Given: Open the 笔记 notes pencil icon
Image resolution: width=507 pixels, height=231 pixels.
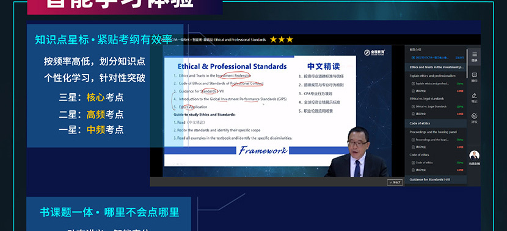Looking at the screenshot, I should 474,98.
